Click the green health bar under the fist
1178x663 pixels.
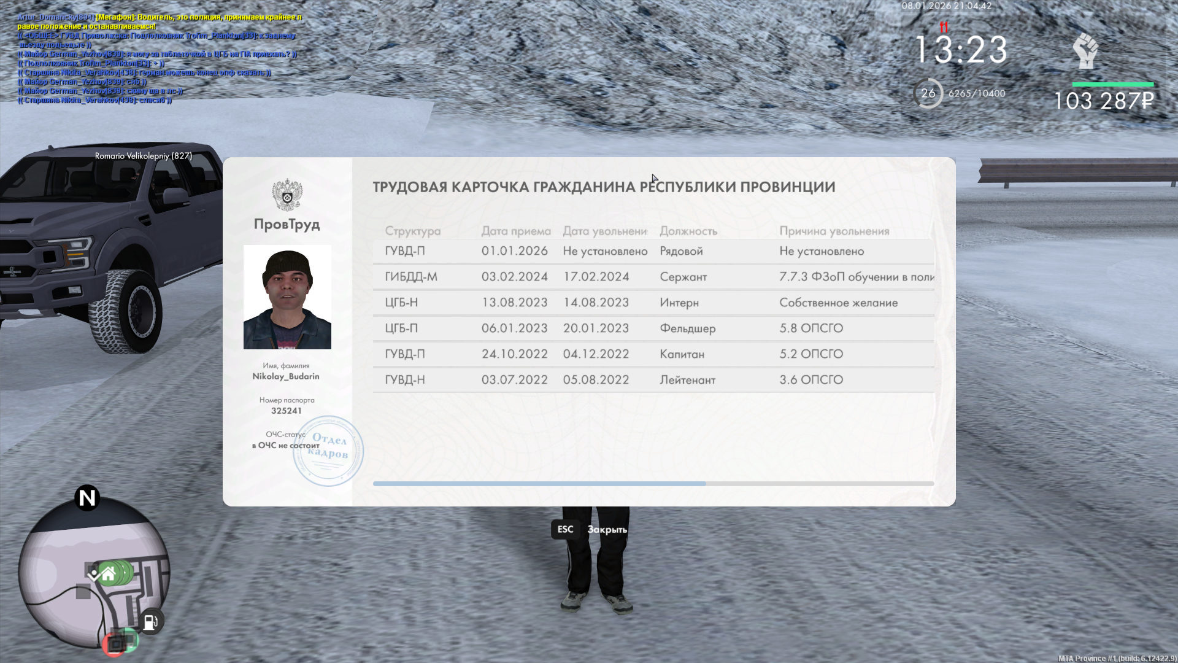pyautogui.click(x=1112, y=84)
